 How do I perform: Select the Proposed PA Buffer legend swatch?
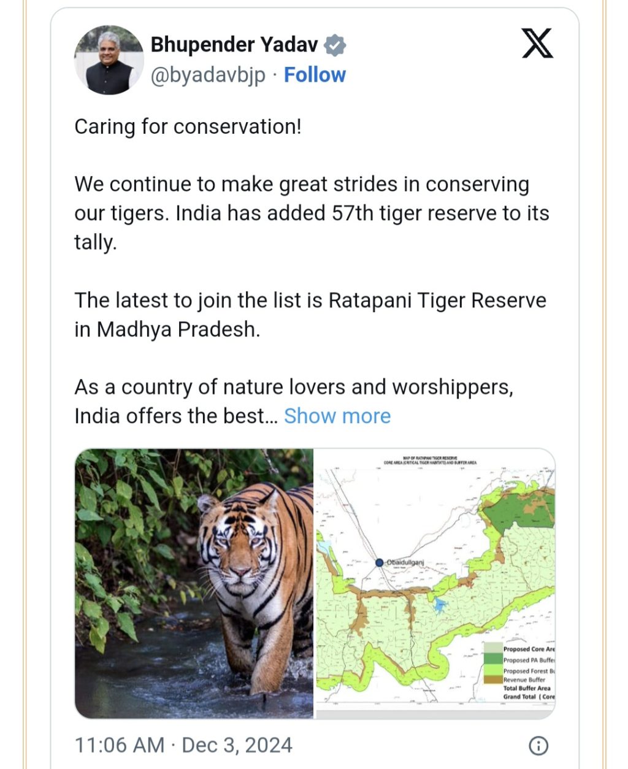tap(492, 659)
